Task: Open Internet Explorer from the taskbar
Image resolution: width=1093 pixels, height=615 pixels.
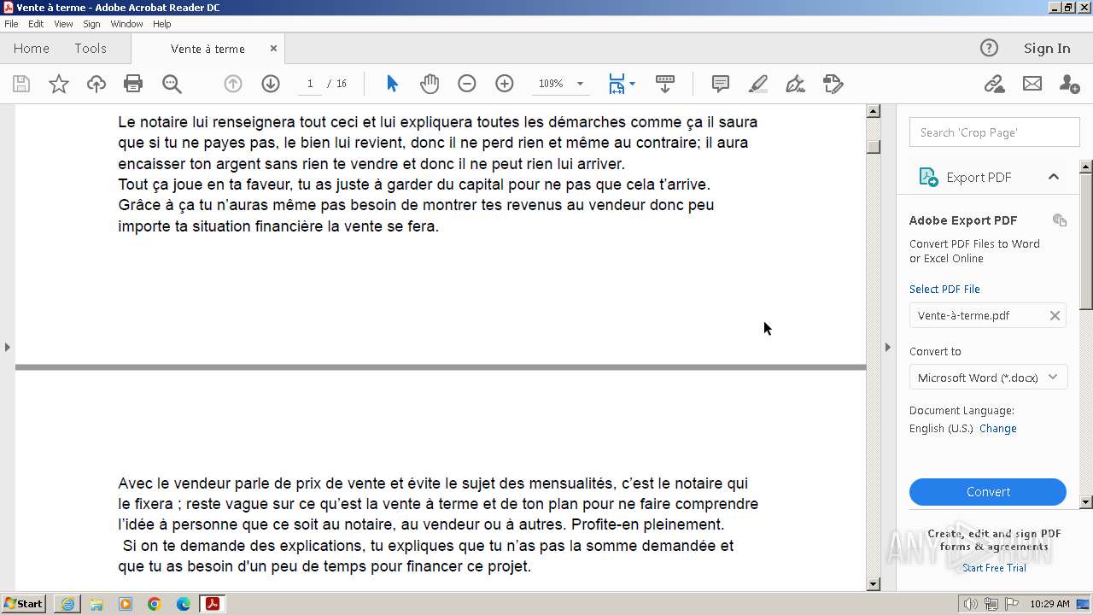Action: click(67, 604)
